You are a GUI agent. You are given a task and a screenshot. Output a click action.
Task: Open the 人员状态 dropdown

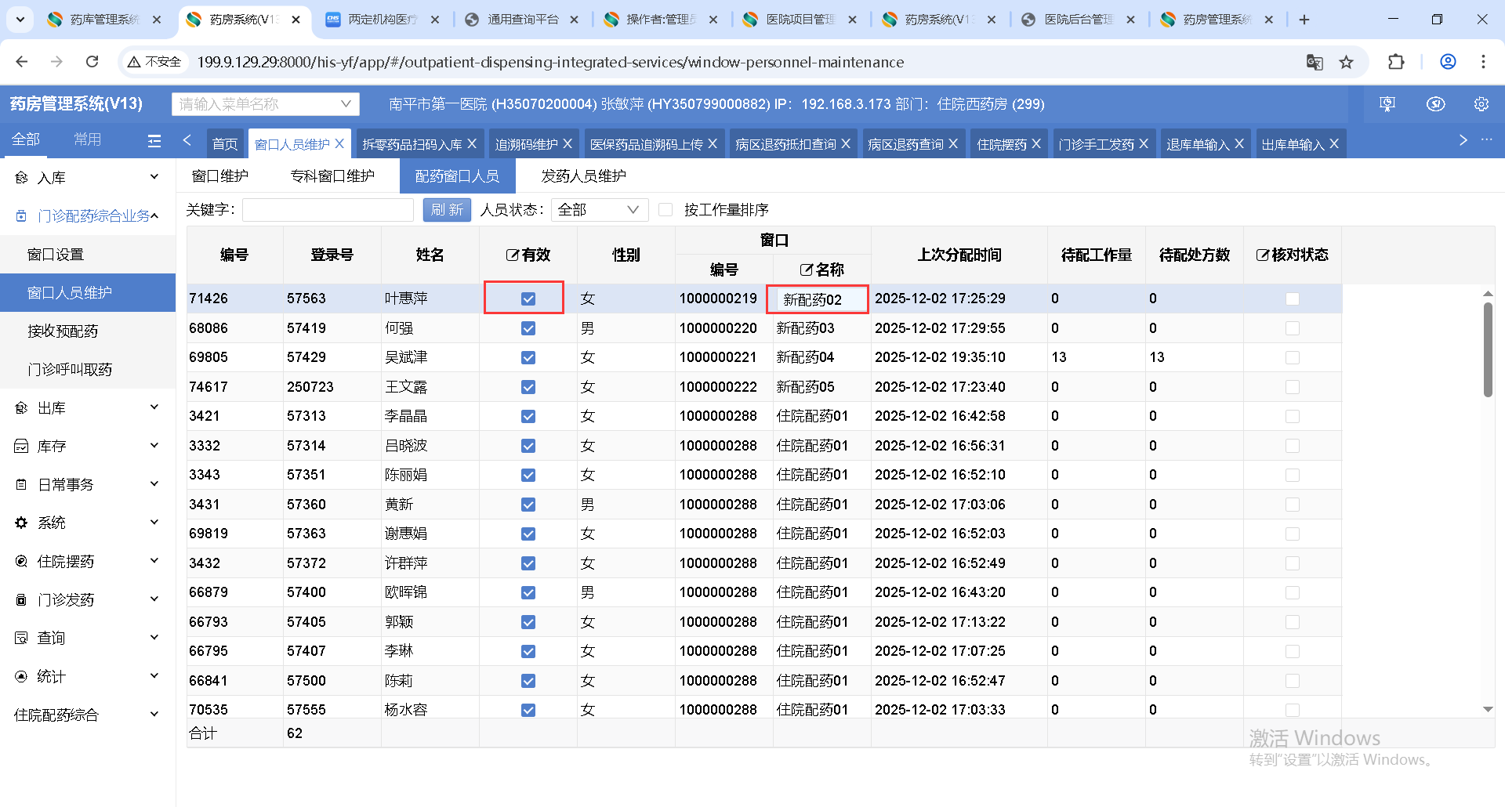click(x=599, y=210)
